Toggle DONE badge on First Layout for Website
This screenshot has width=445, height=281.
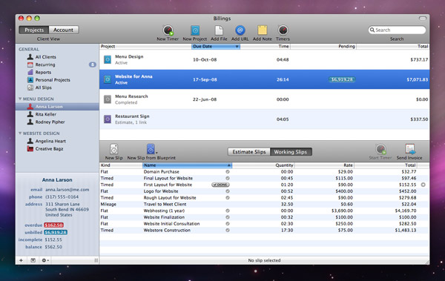coord(220,185)
